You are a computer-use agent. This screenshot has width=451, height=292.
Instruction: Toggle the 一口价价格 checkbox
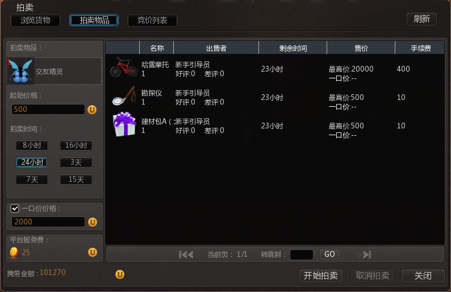15,208
